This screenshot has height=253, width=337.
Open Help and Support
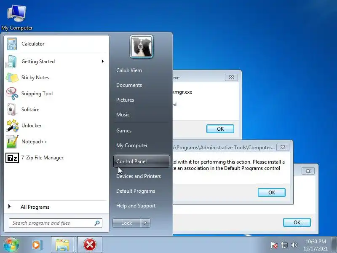coord(136,206)
